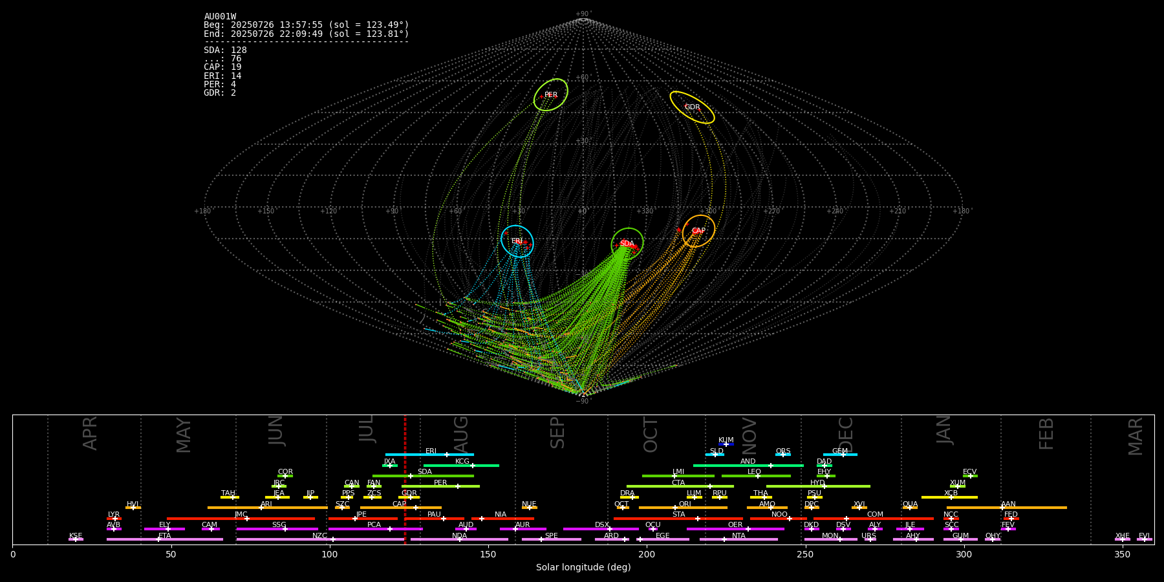The width and height of the screenshot is (1164, 582).
Task: Select the ERI radiant circle on sky map
Action: pyautogui.click(x=517, y=241)
